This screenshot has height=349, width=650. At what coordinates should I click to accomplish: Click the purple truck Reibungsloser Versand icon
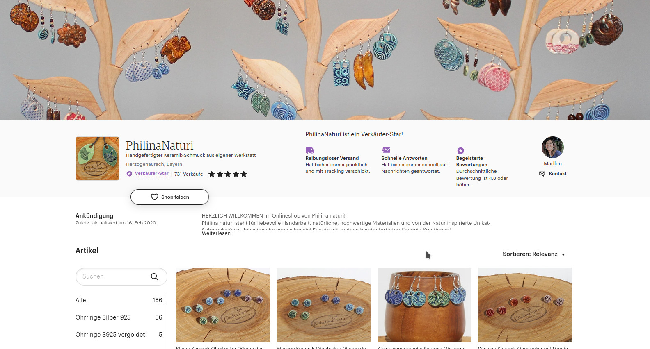click(x=310, y=150)
